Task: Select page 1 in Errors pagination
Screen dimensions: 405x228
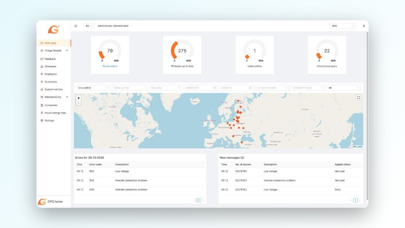Action: click(x=199, y=200)
